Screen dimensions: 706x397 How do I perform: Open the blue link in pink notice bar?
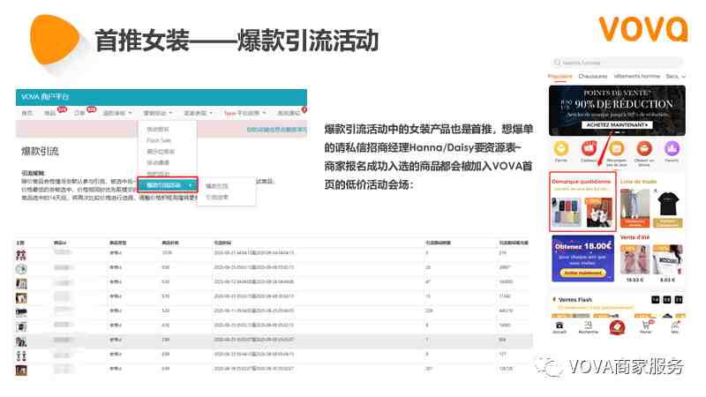276,130
